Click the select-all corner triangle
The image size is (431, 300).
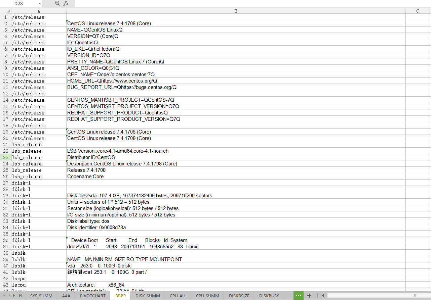coord(9,11)
